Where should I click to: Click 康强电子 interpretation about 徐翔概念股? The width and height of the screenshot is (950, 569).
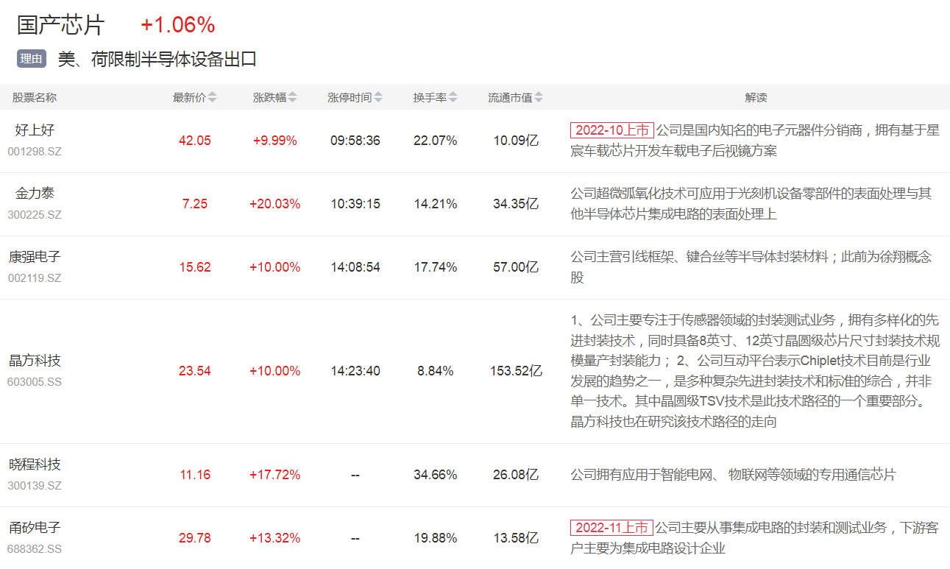pos(751,267)
